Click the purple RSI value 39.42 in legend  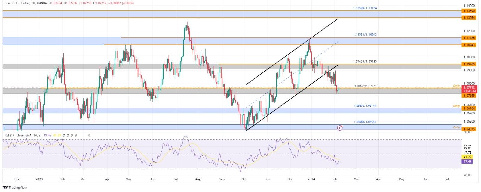47,135
